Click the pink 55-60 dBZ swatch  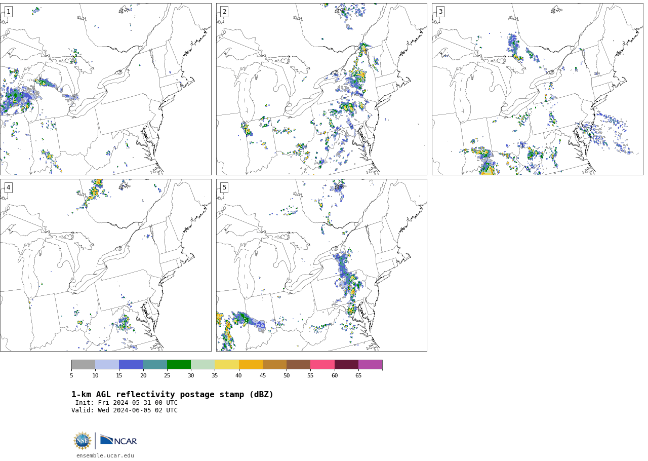click(x=322, y=365)
